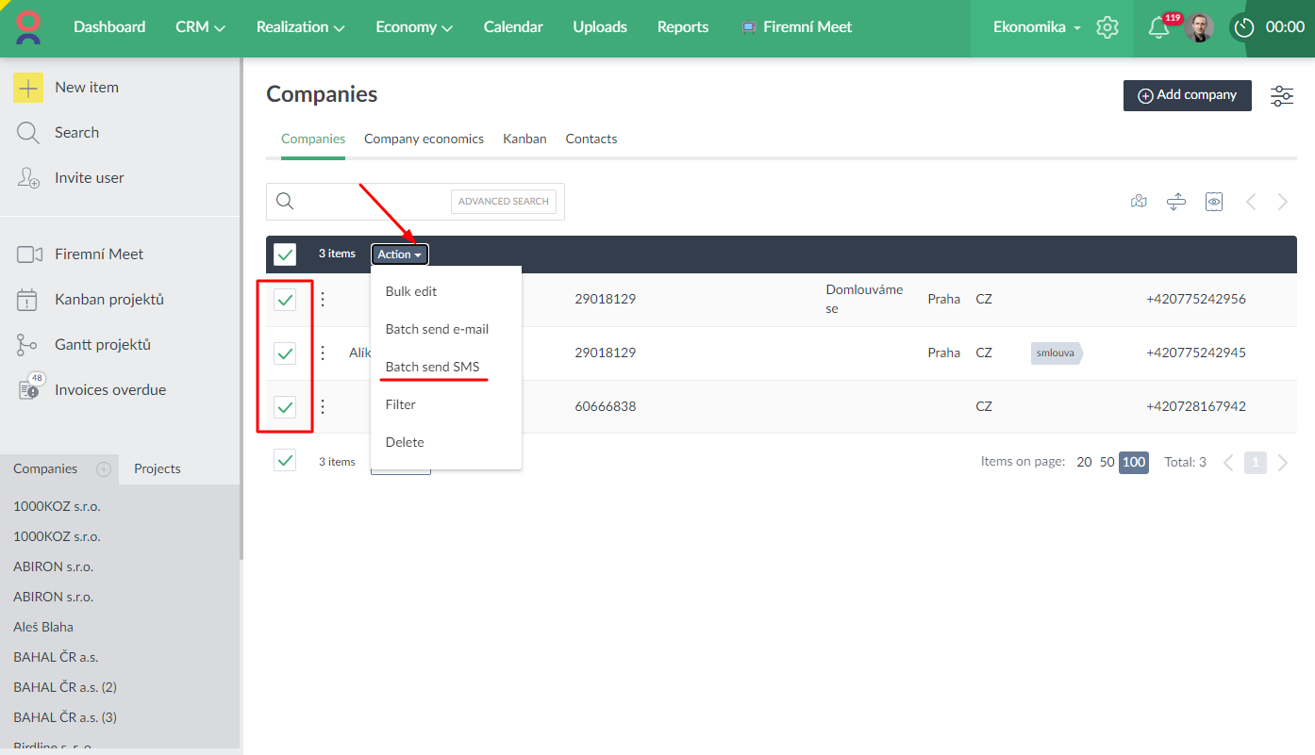The image size is (1315, 755).
Task: Choose Batch send SMS from menu
Action: coord(432,367)
